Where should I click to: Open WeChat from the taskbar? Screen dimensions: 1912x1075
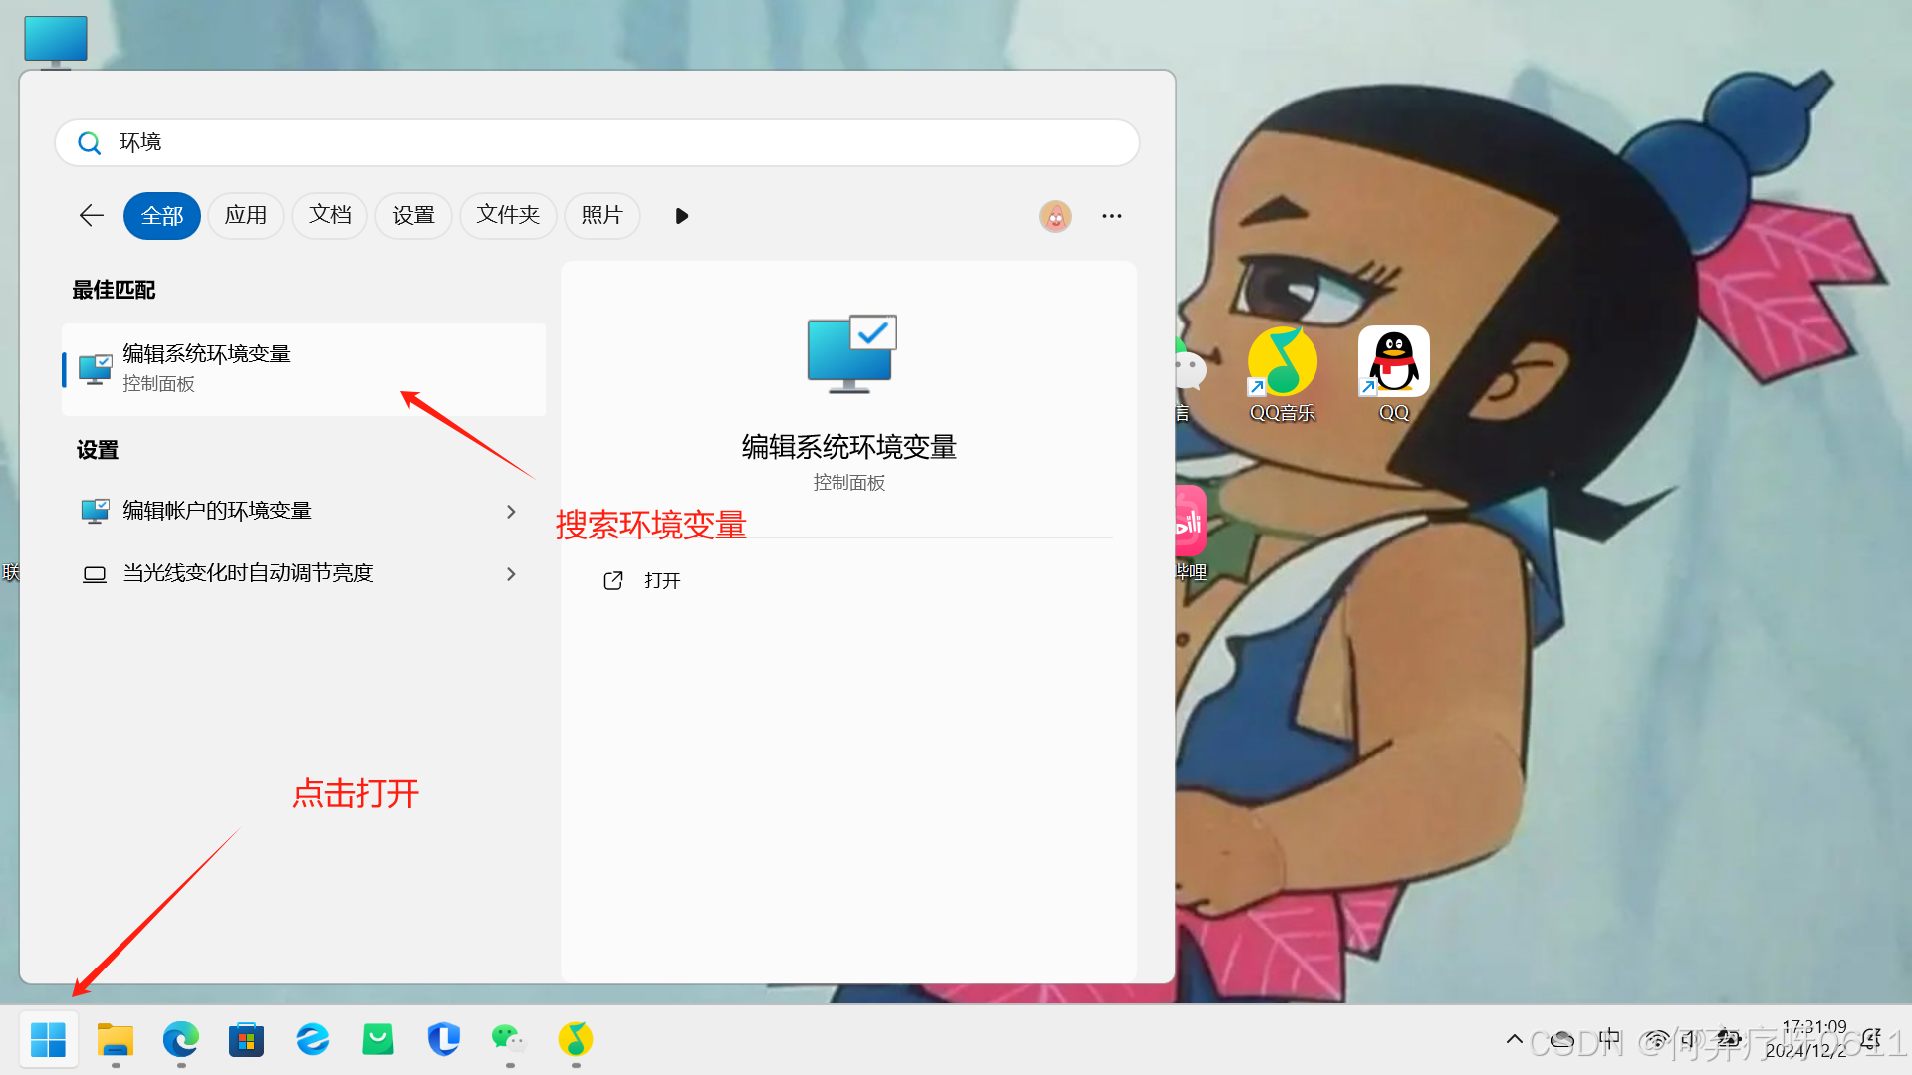(x=509, y=1039)
